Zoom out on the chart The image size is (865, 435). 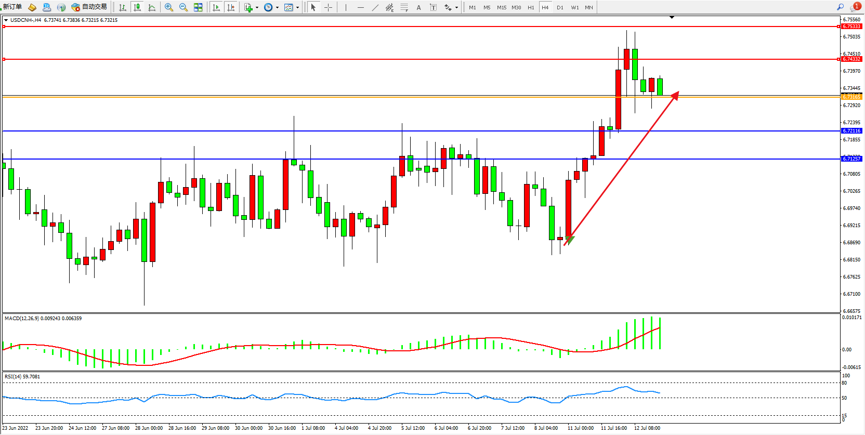pyautogui.click(x=184, y=7)
